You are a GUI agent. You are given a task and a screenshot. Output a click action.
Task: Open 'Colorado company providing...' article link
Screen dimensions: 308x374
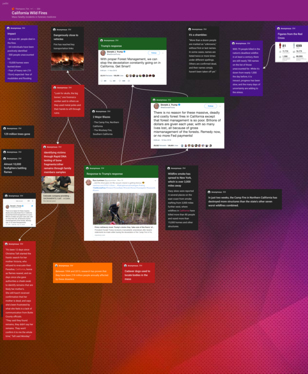57,196
